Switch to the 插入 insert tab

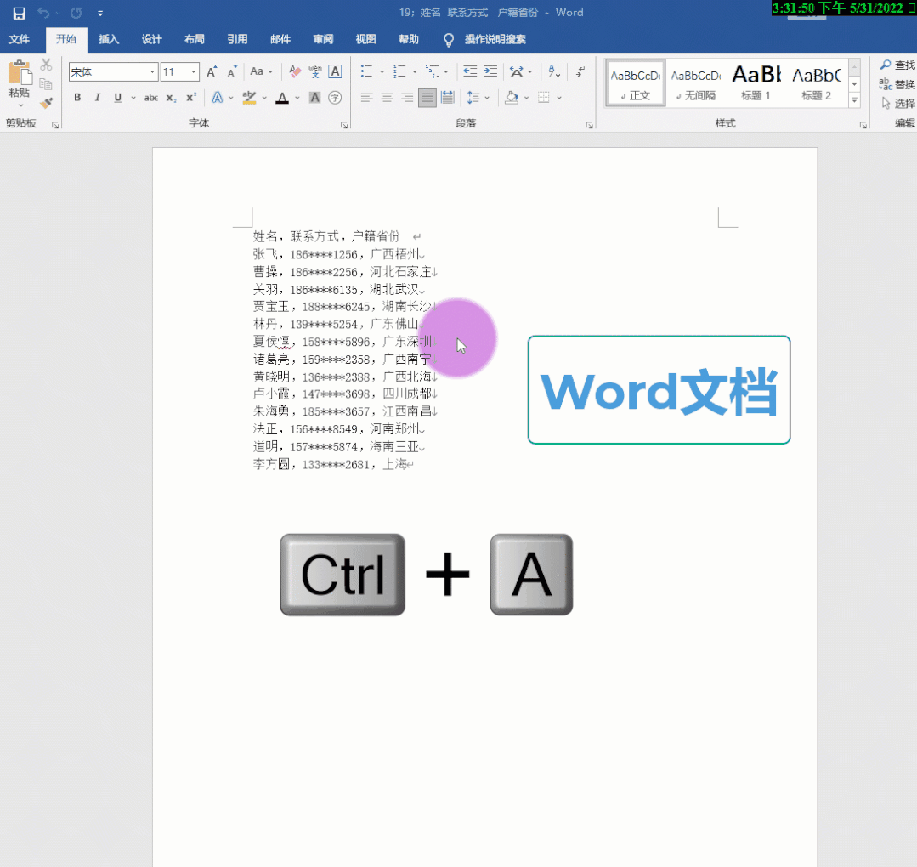(109, 39)
